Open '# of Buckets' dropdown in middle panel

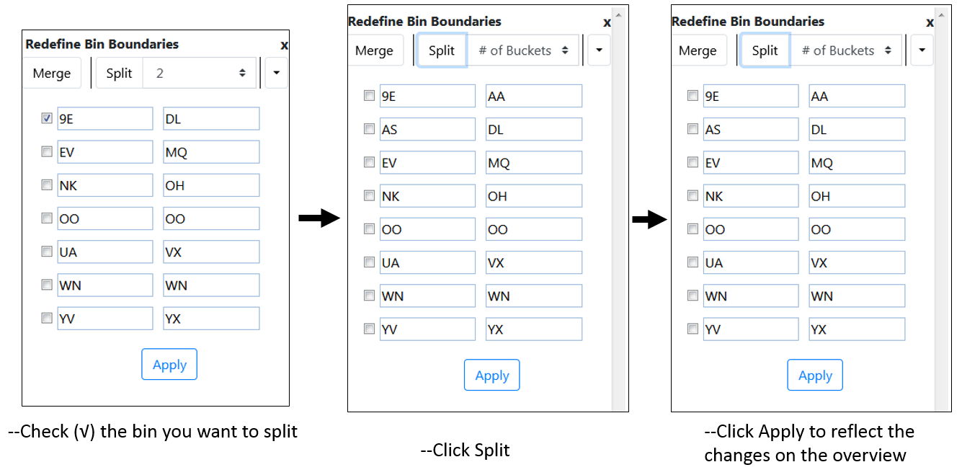tap(522, 50)
